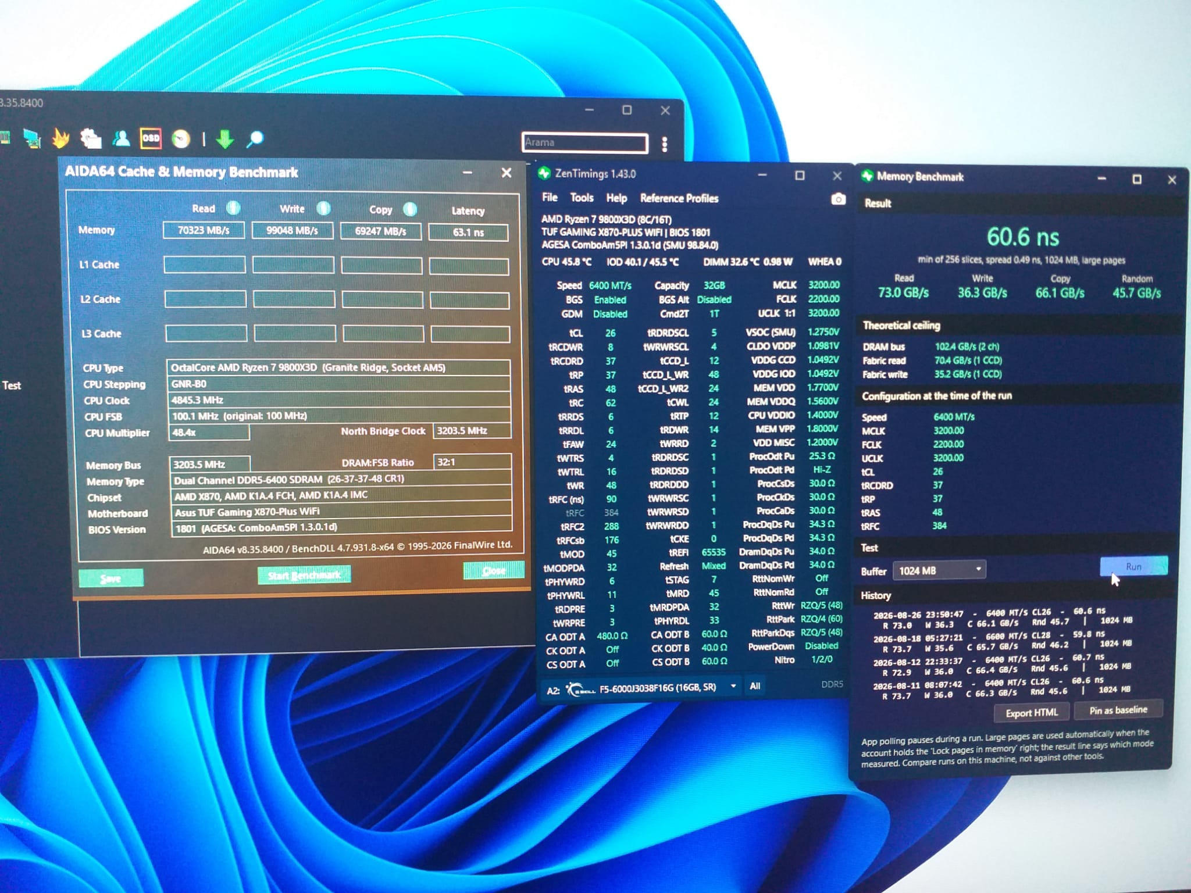Click Save in the AIDA64 benchmark dialog
This screenshot has width=1191, height=893.
pyautogui.click(x=110, y=578)
